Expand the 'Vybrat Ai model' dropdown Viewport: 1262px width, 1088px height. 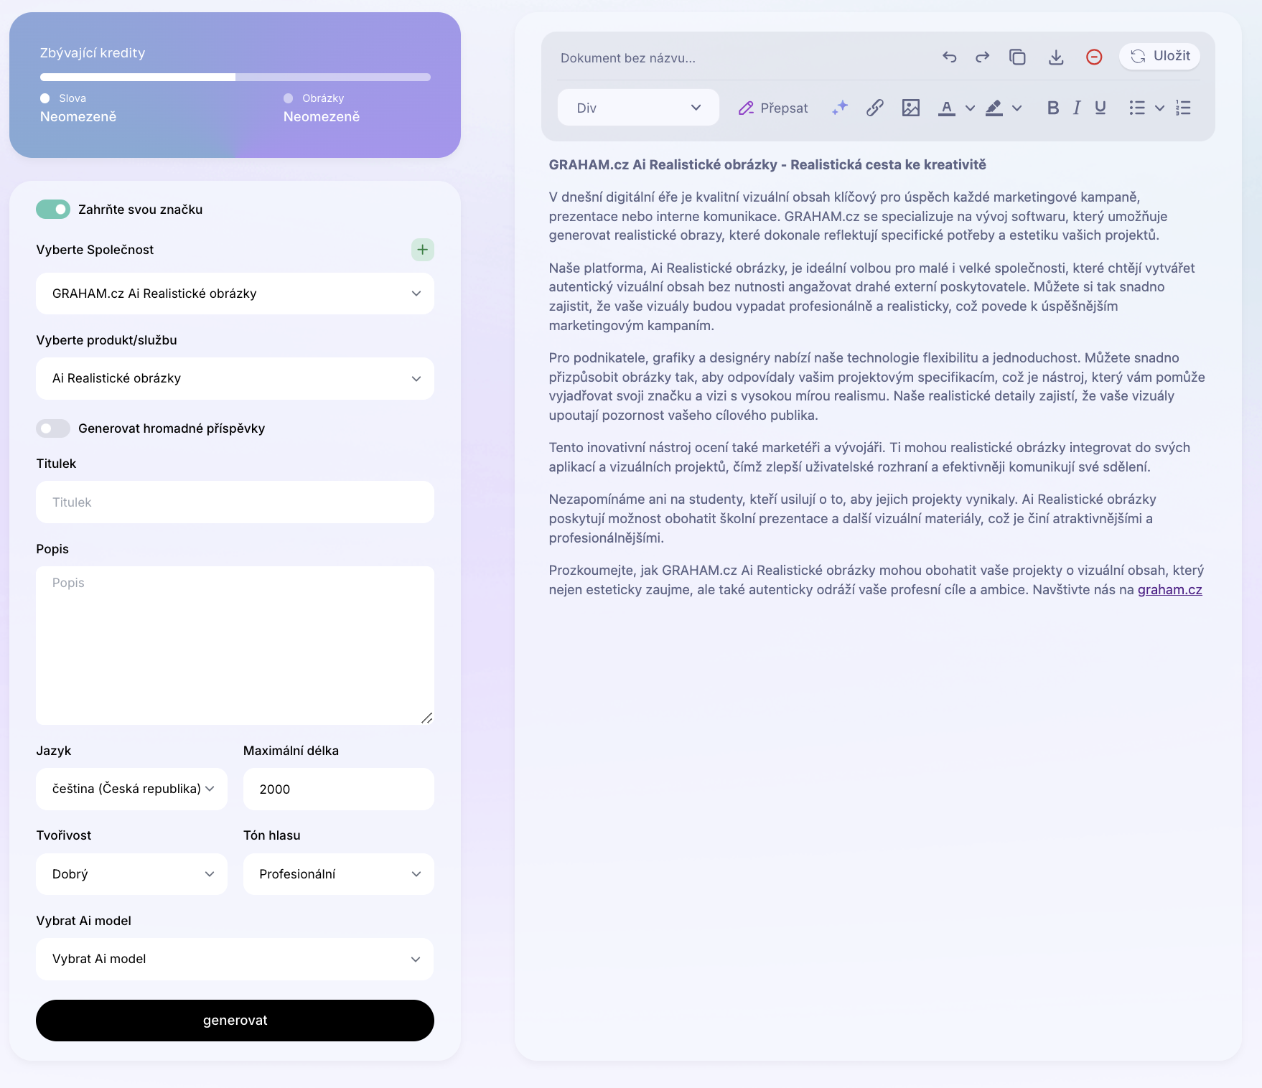coord(235,959)
